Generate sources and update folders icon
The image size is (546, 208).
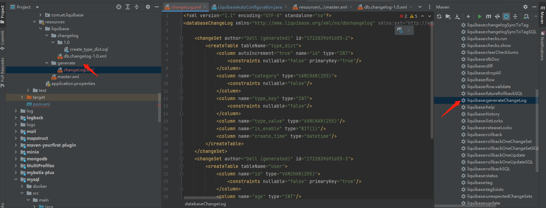448,16
